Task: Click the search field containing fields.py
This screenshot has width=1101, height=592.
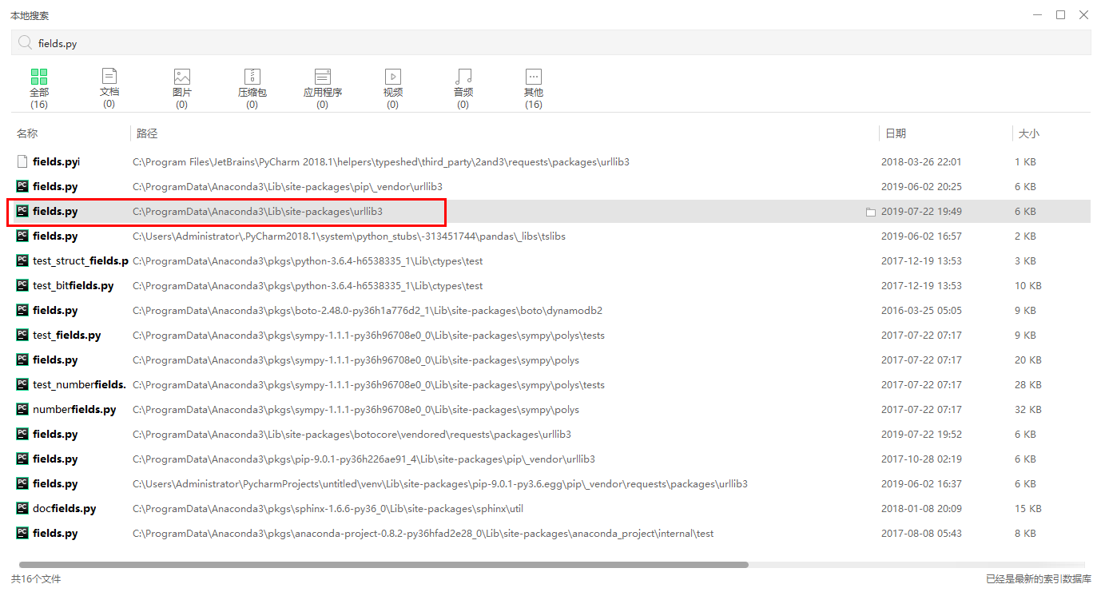Action: (x=550, y=43)
